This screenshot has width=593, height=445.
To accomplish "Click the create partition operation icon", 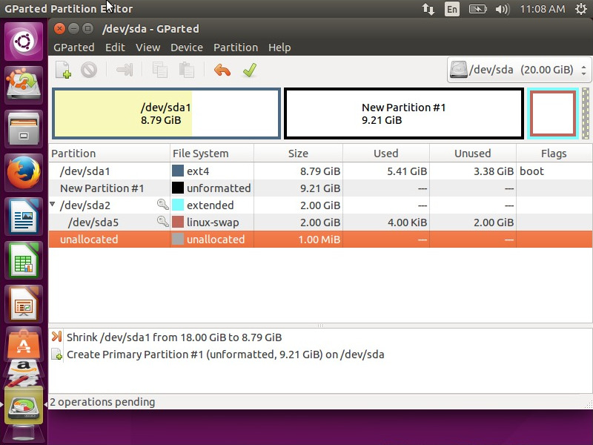I will point(57,355).
